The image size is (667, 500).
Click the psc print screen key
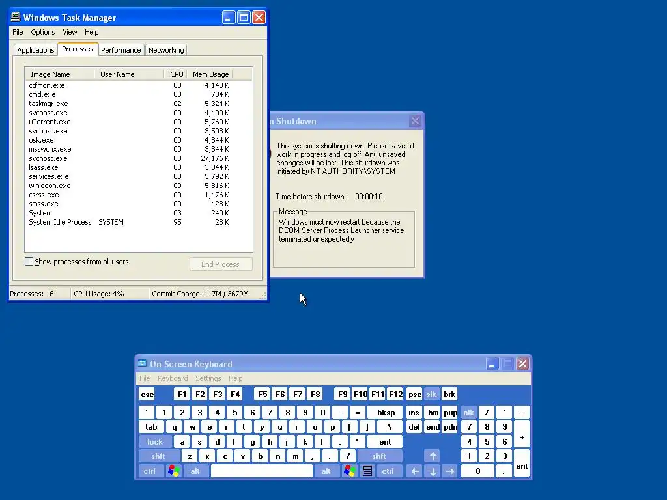[x=414, y=394]
